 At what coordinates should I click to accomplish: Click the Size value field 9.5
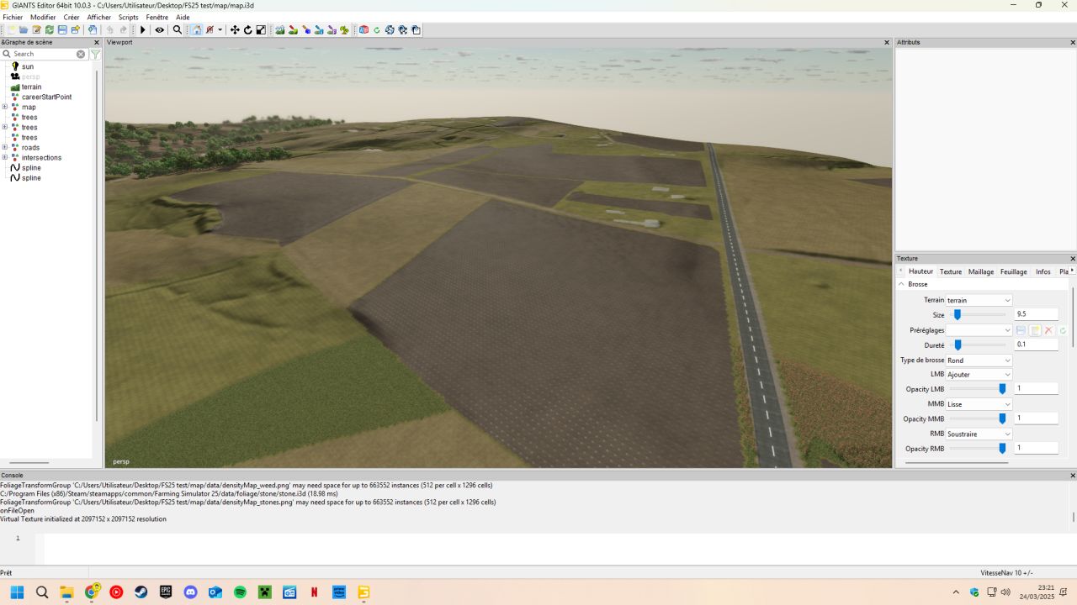click(x=1036, y=314)
